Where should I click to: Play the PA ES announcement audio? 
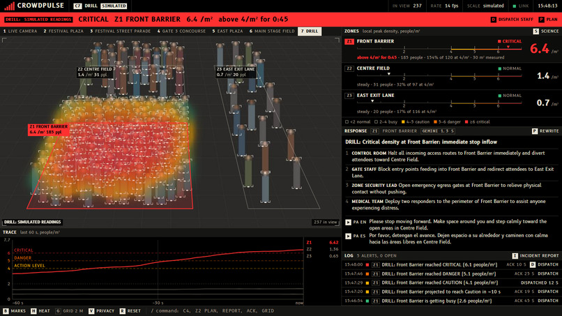[348, 236]
